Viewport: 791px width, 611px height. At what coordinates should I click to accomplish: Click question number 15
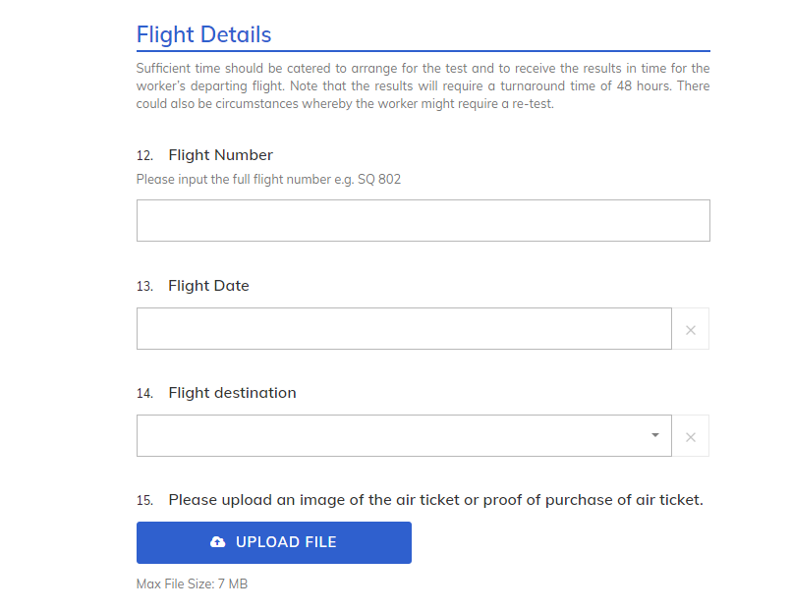pyautogui.click(x=144, y=501)
